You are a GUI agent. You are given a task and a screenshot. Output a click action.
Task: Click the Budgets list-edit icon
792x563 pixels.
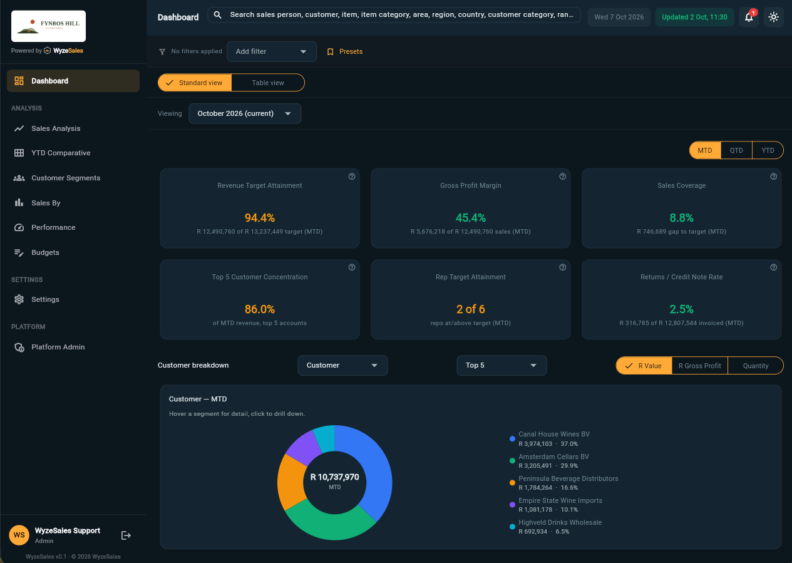[19, 252]
